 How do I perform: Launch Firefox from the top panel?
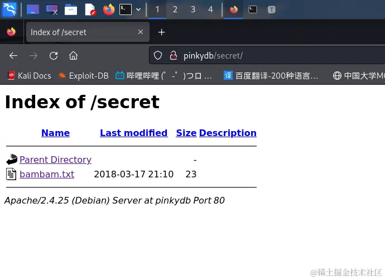coord(108,9)
